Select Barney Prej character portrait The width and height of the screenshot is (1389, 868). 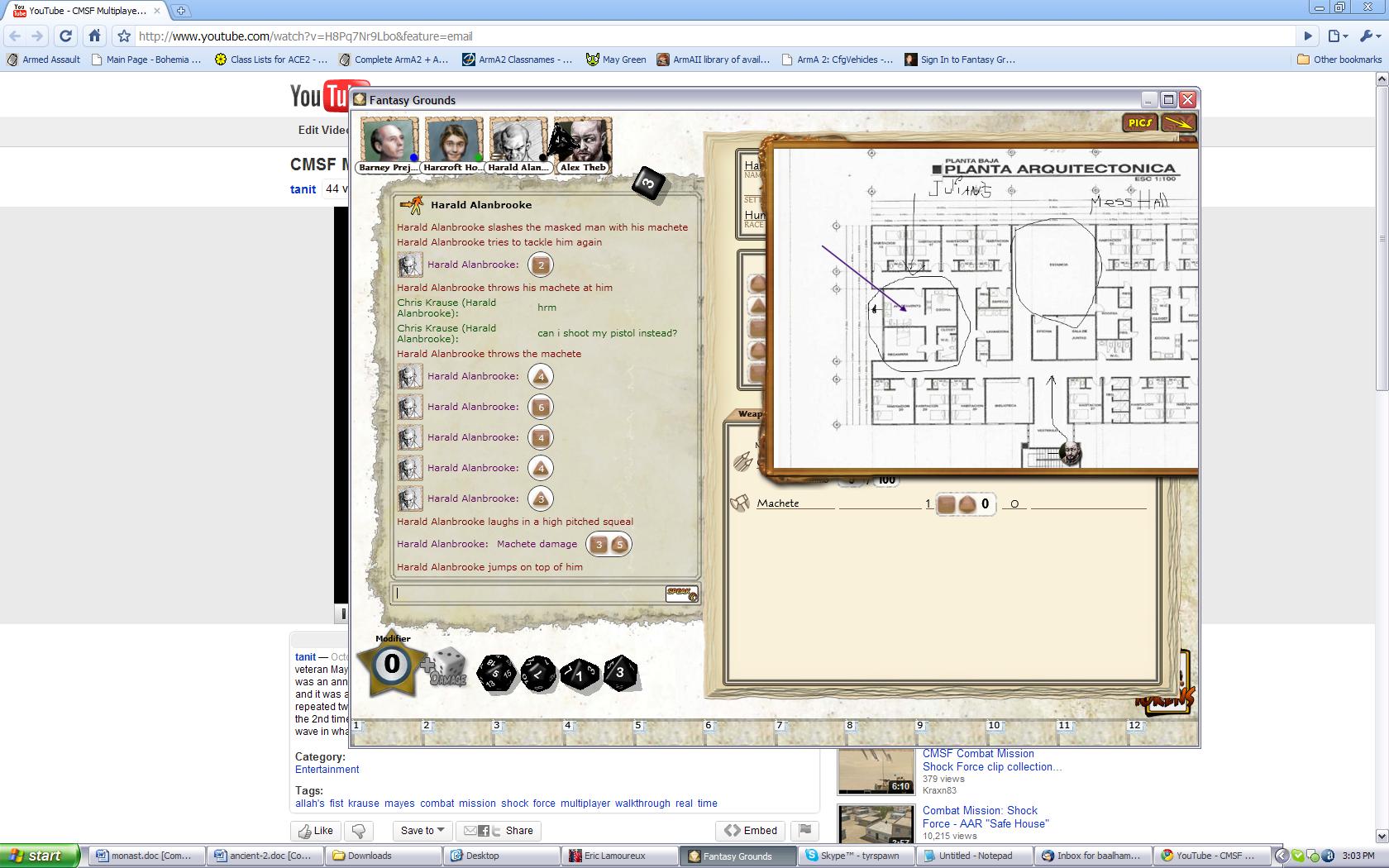click(389, 141)
